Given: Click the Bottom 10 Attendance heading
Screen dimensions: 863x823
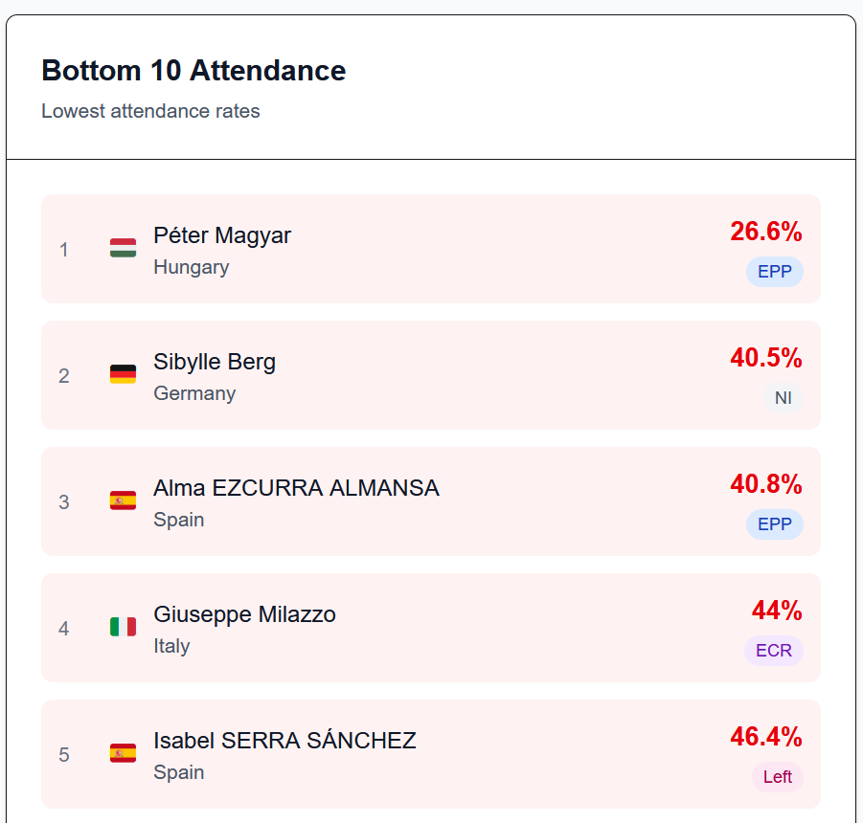Looking at the screenshot, I should [x=193, y=71].
